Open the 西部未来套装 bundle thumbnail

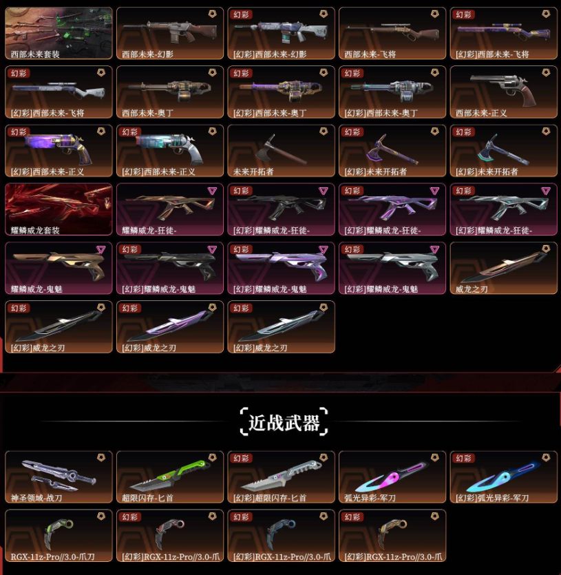pyautogui.click(x=59, y=33)
